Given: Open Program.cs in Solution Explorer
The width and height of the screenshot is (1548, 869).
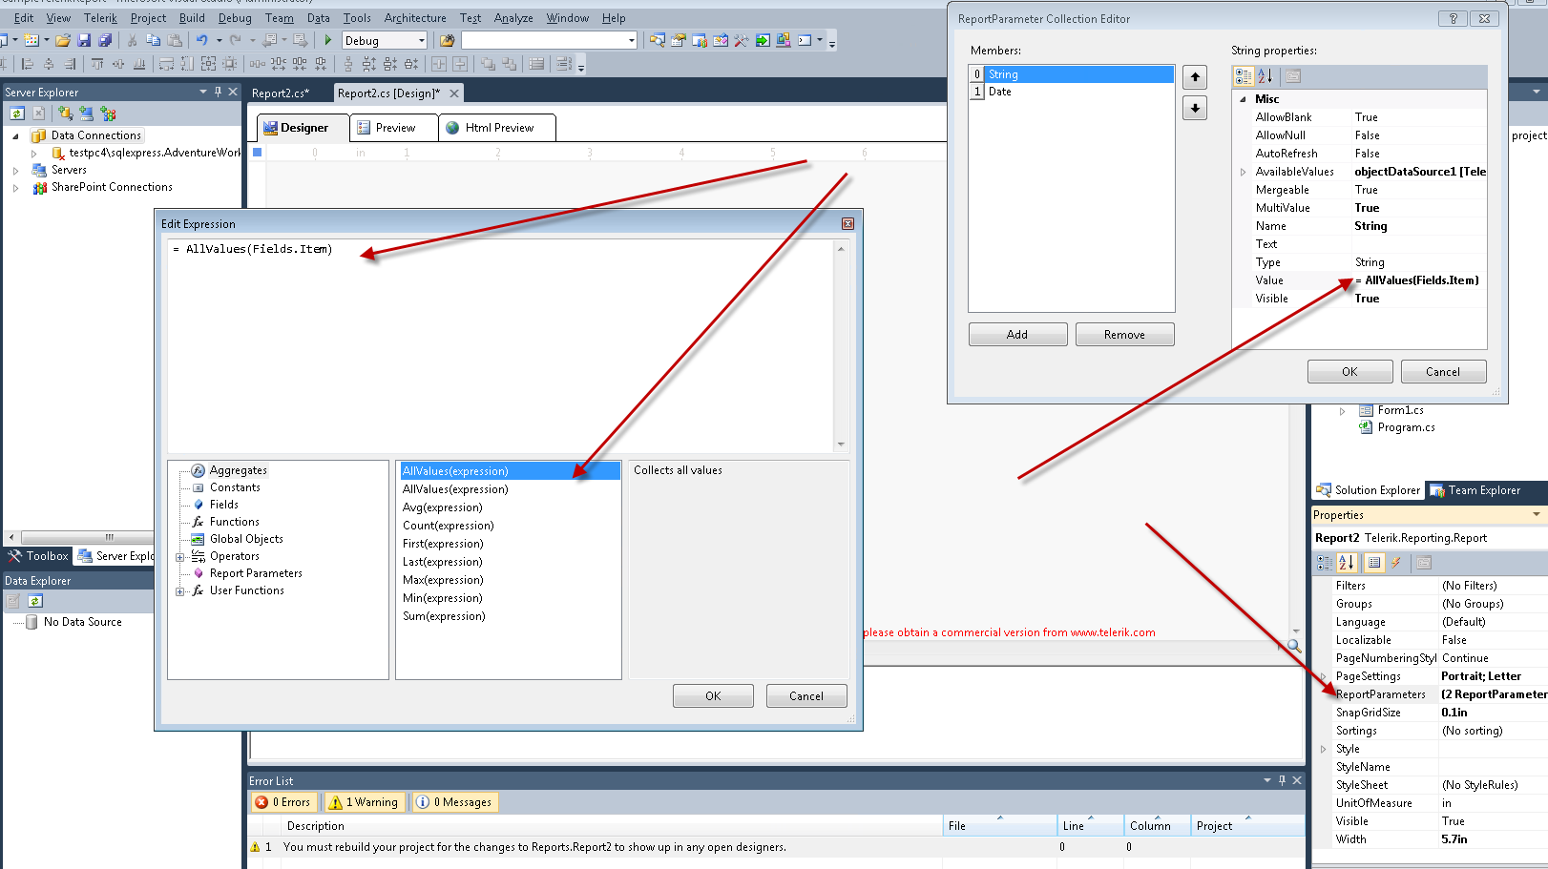Looking at the screenshot, I should coord(1406,427).
